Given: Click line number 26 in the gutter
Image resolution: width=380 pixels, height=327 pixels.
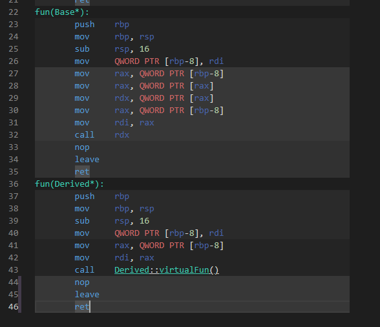Looking at the screenshot, I should pyautogui.click(x=14, y=61).
